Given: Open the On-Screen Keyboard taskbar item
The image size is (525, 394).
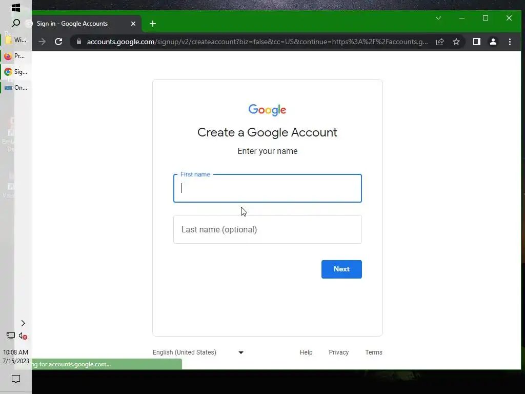Looking at the screenshot, I should 16,88.
